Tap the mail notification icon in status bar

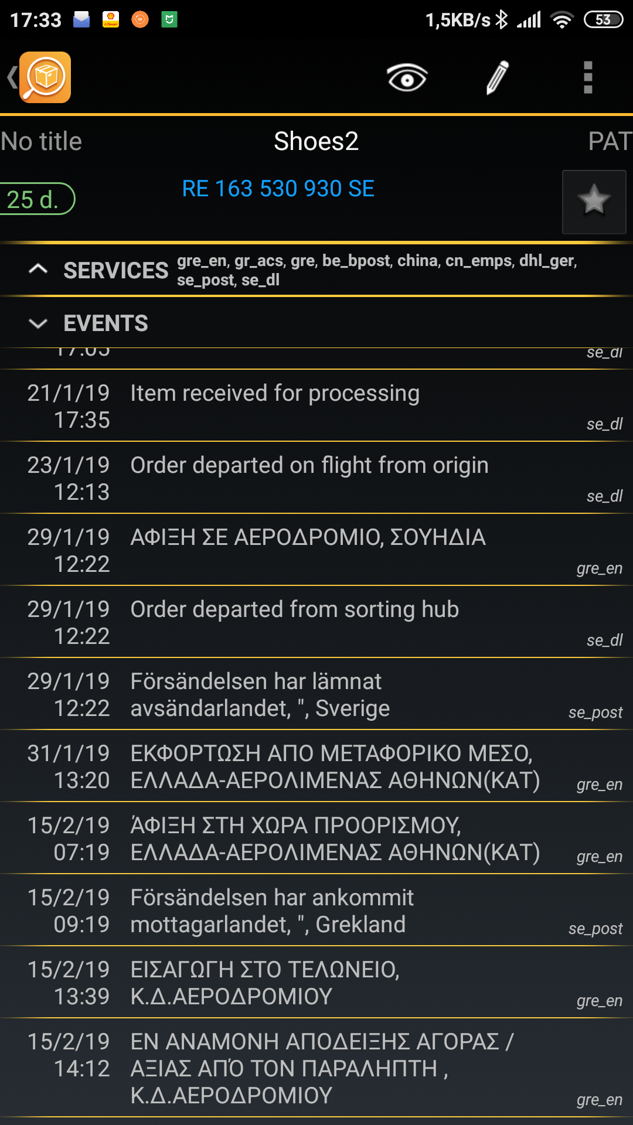81,20
